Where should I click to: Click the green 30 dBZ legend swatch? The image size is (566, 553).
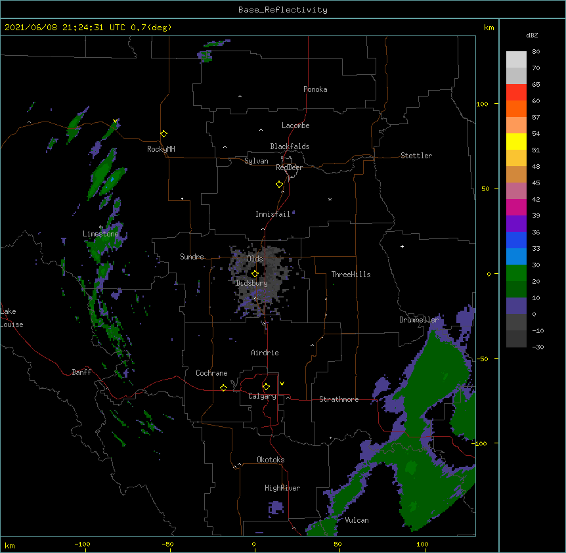[x=516, y=273]
